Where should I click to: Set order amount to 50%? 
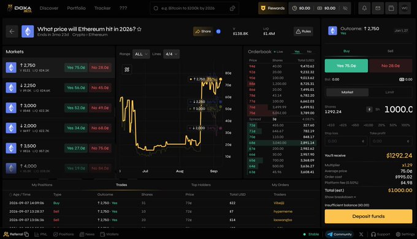[393, 125]
